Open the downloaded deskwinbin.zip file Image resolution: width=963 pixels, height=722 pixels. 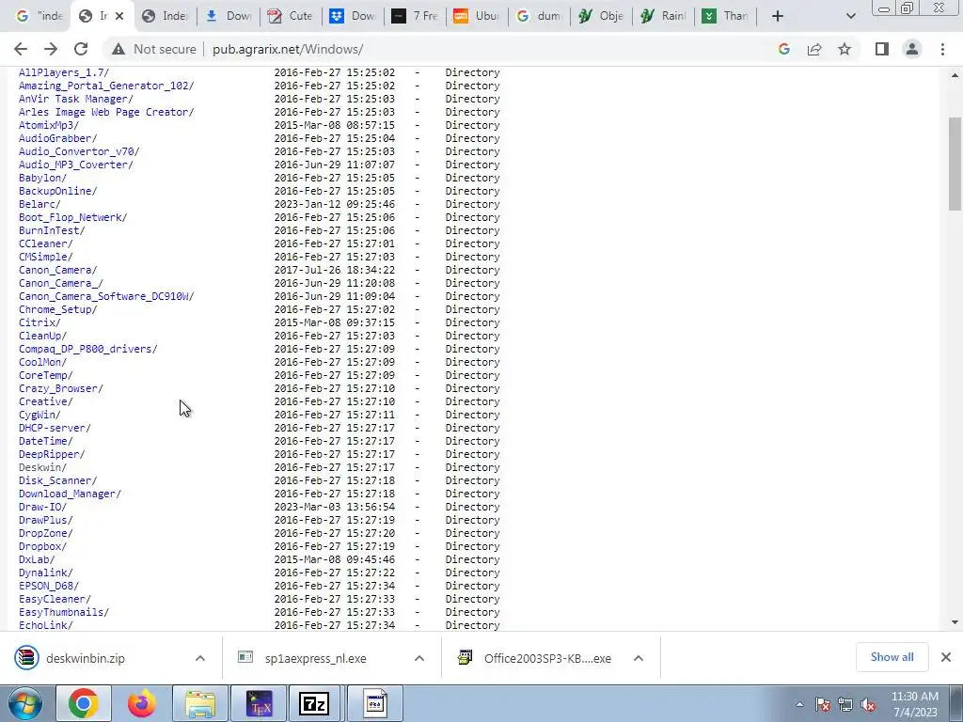click(x=86, y=658)
